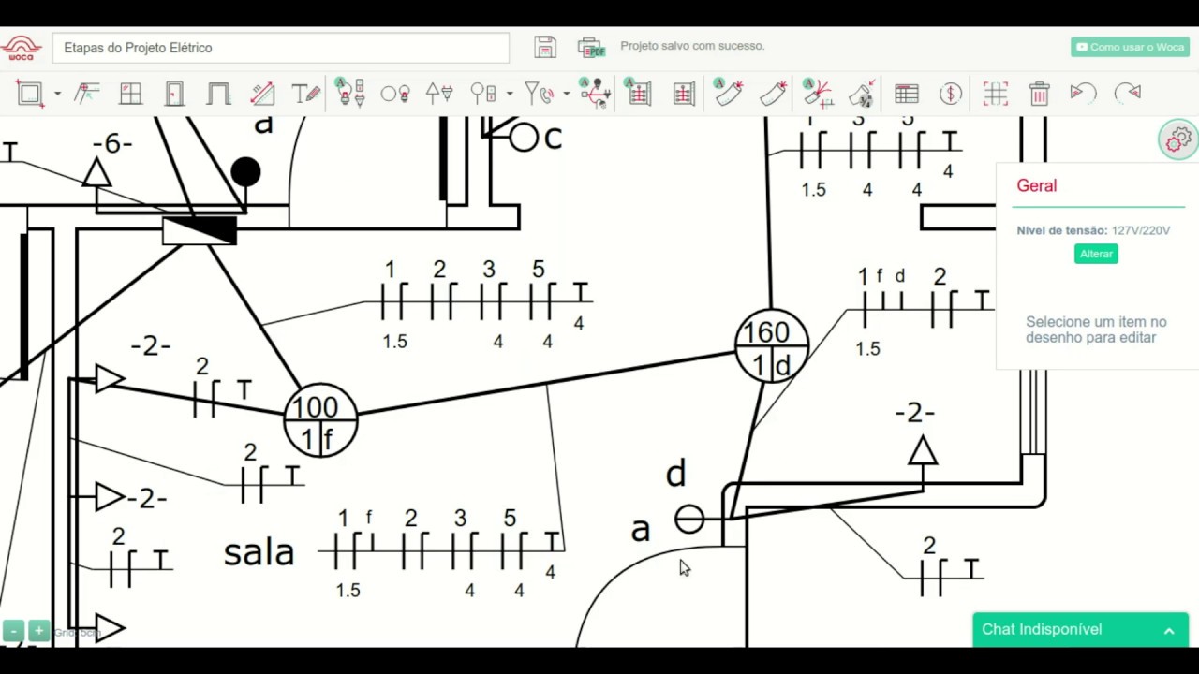The width and height of the screenshot is (1199, 674).
Task: Select the switch circle labeled c
Action: 524,138
